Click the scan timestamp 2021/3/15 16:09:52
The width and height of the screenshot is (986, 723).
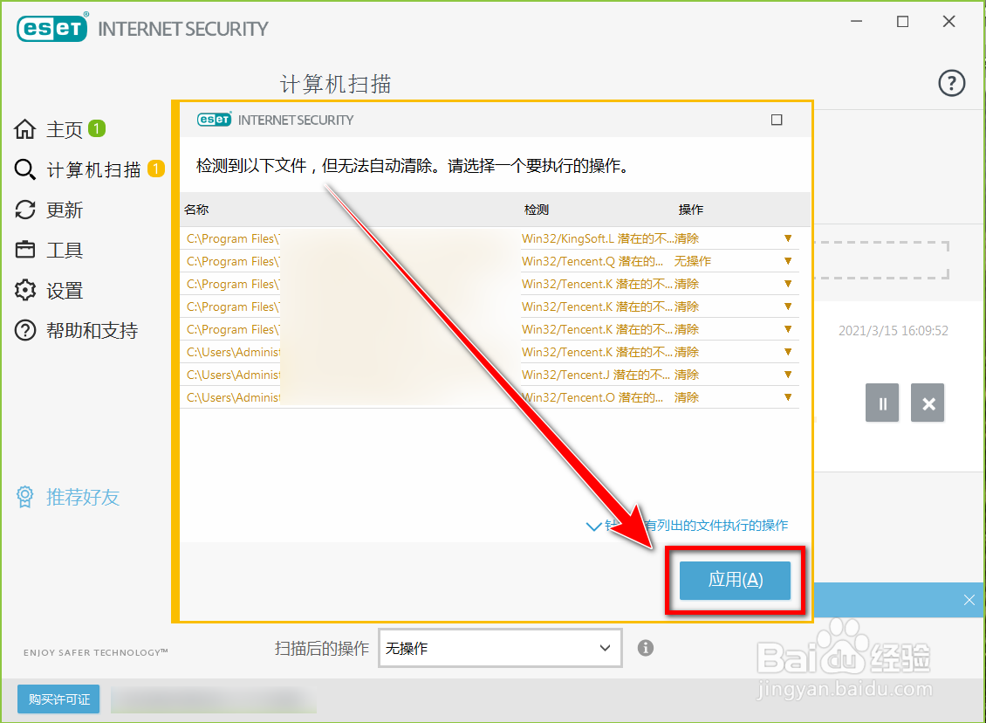(x=893, y=330)
